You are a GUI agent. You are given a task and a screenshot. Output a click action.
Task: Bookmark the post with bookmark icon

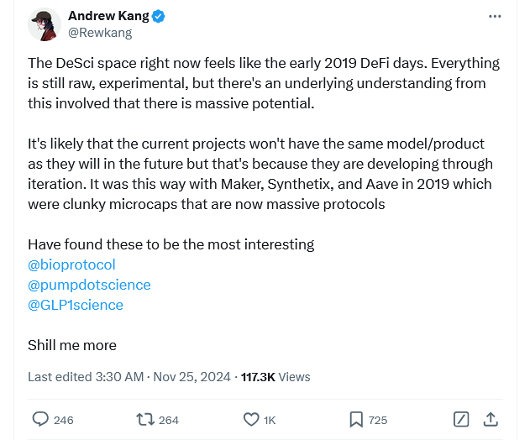point(356,419)
